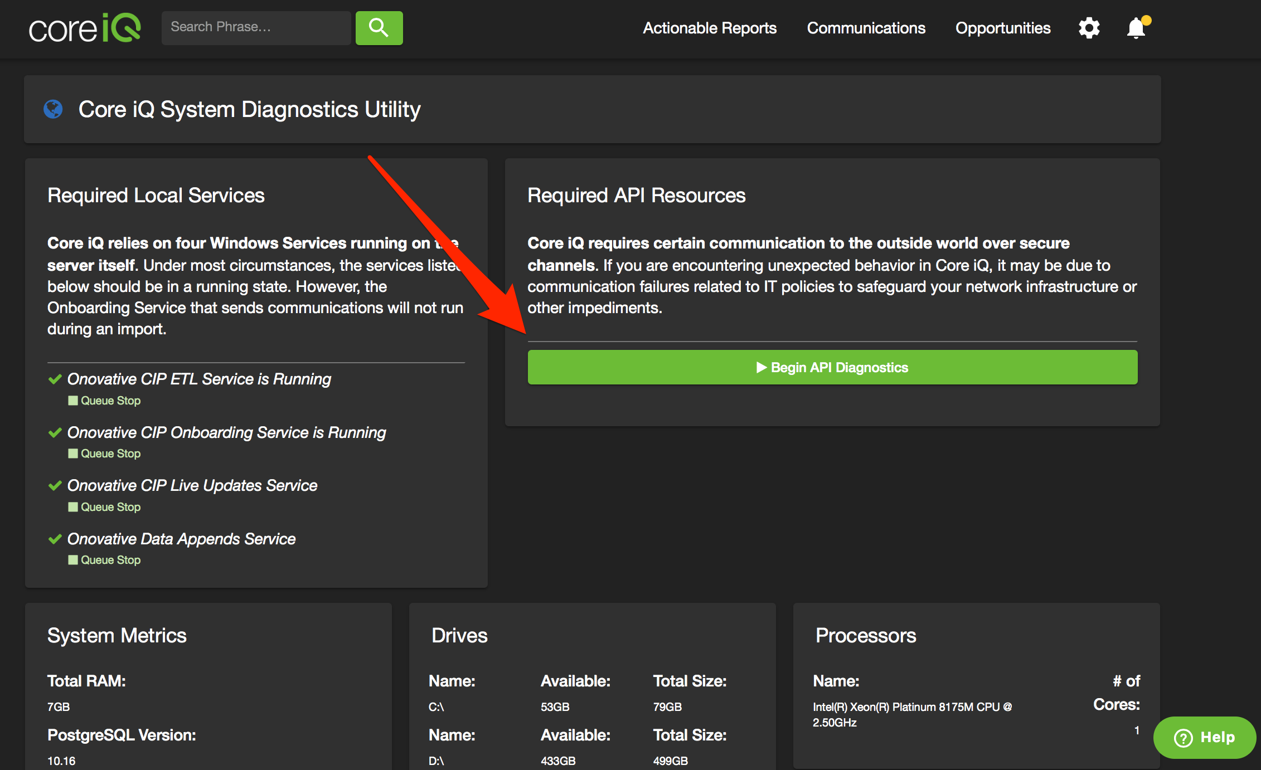Click the Drives heading
1261x770 pixels.
pyautogui.click(x=459, y=636)
